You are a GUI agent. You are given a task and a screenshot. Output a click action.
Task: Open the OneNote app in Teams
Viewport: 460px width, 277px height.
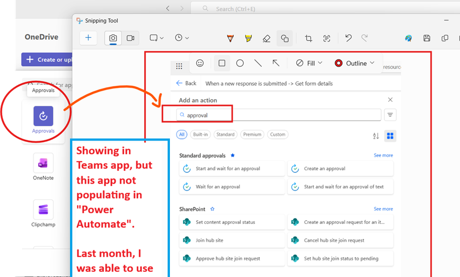point(43,166)
